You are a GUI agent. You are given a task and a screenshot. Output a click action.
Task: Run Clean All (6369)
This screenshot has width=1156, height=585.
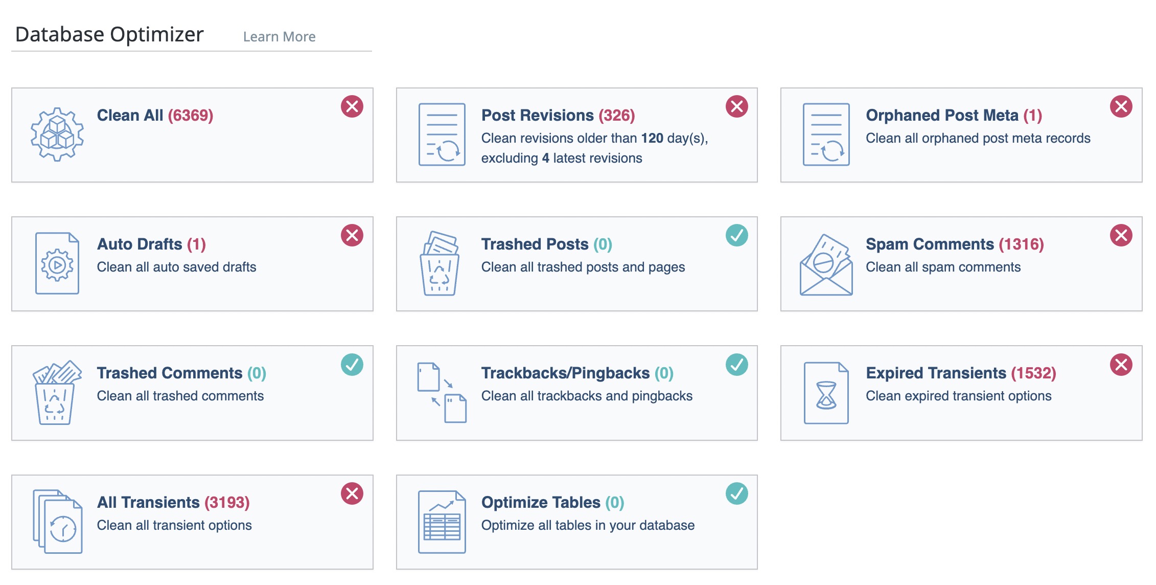[155, 116]
